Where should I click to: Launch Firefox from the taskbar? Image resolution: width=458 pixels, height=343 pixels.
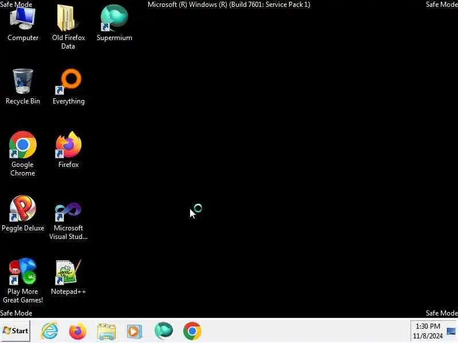[78, 332]
